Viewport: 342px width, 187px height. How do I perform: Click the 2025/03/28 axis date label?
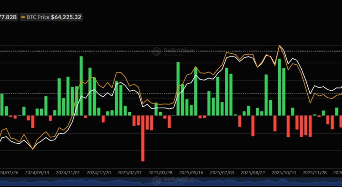click(x=161, y=173)
